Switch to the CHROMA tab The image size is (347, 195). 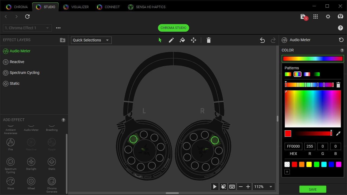[17, 7]
